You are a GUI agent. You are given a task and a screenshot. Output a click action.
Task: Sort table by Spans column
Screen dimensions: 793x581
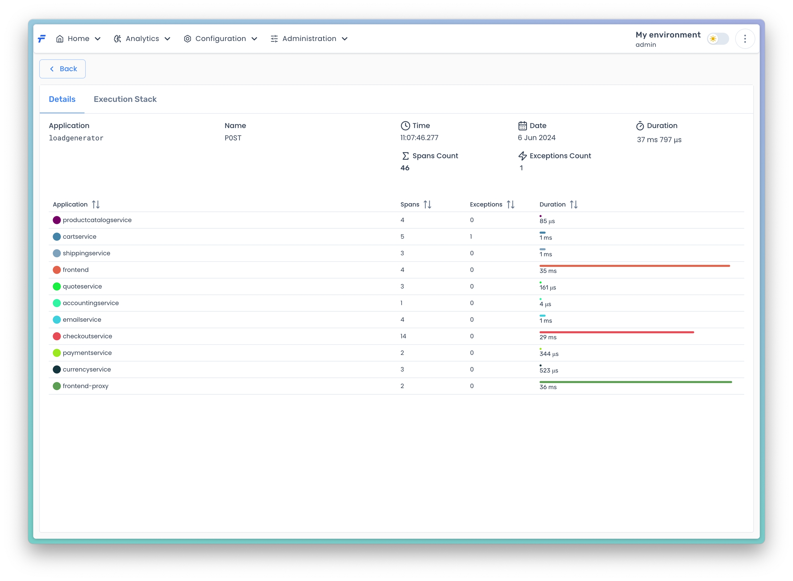click(x=427, y=204)
